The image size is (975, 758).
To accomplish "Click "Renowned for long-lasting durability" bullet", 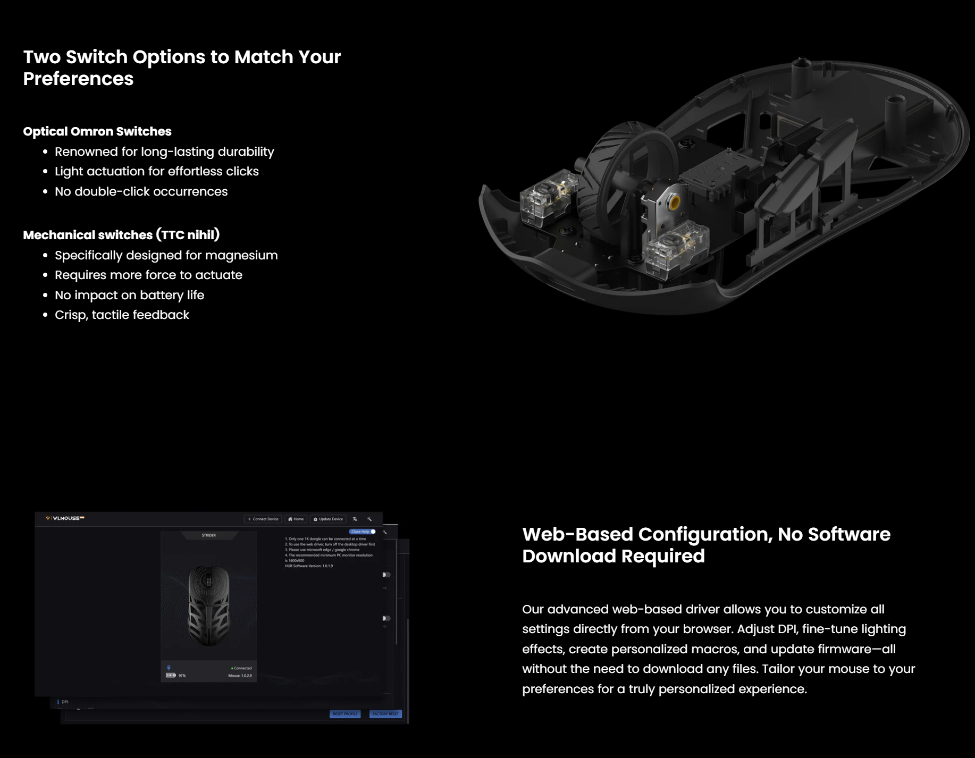I will (164, 151).
